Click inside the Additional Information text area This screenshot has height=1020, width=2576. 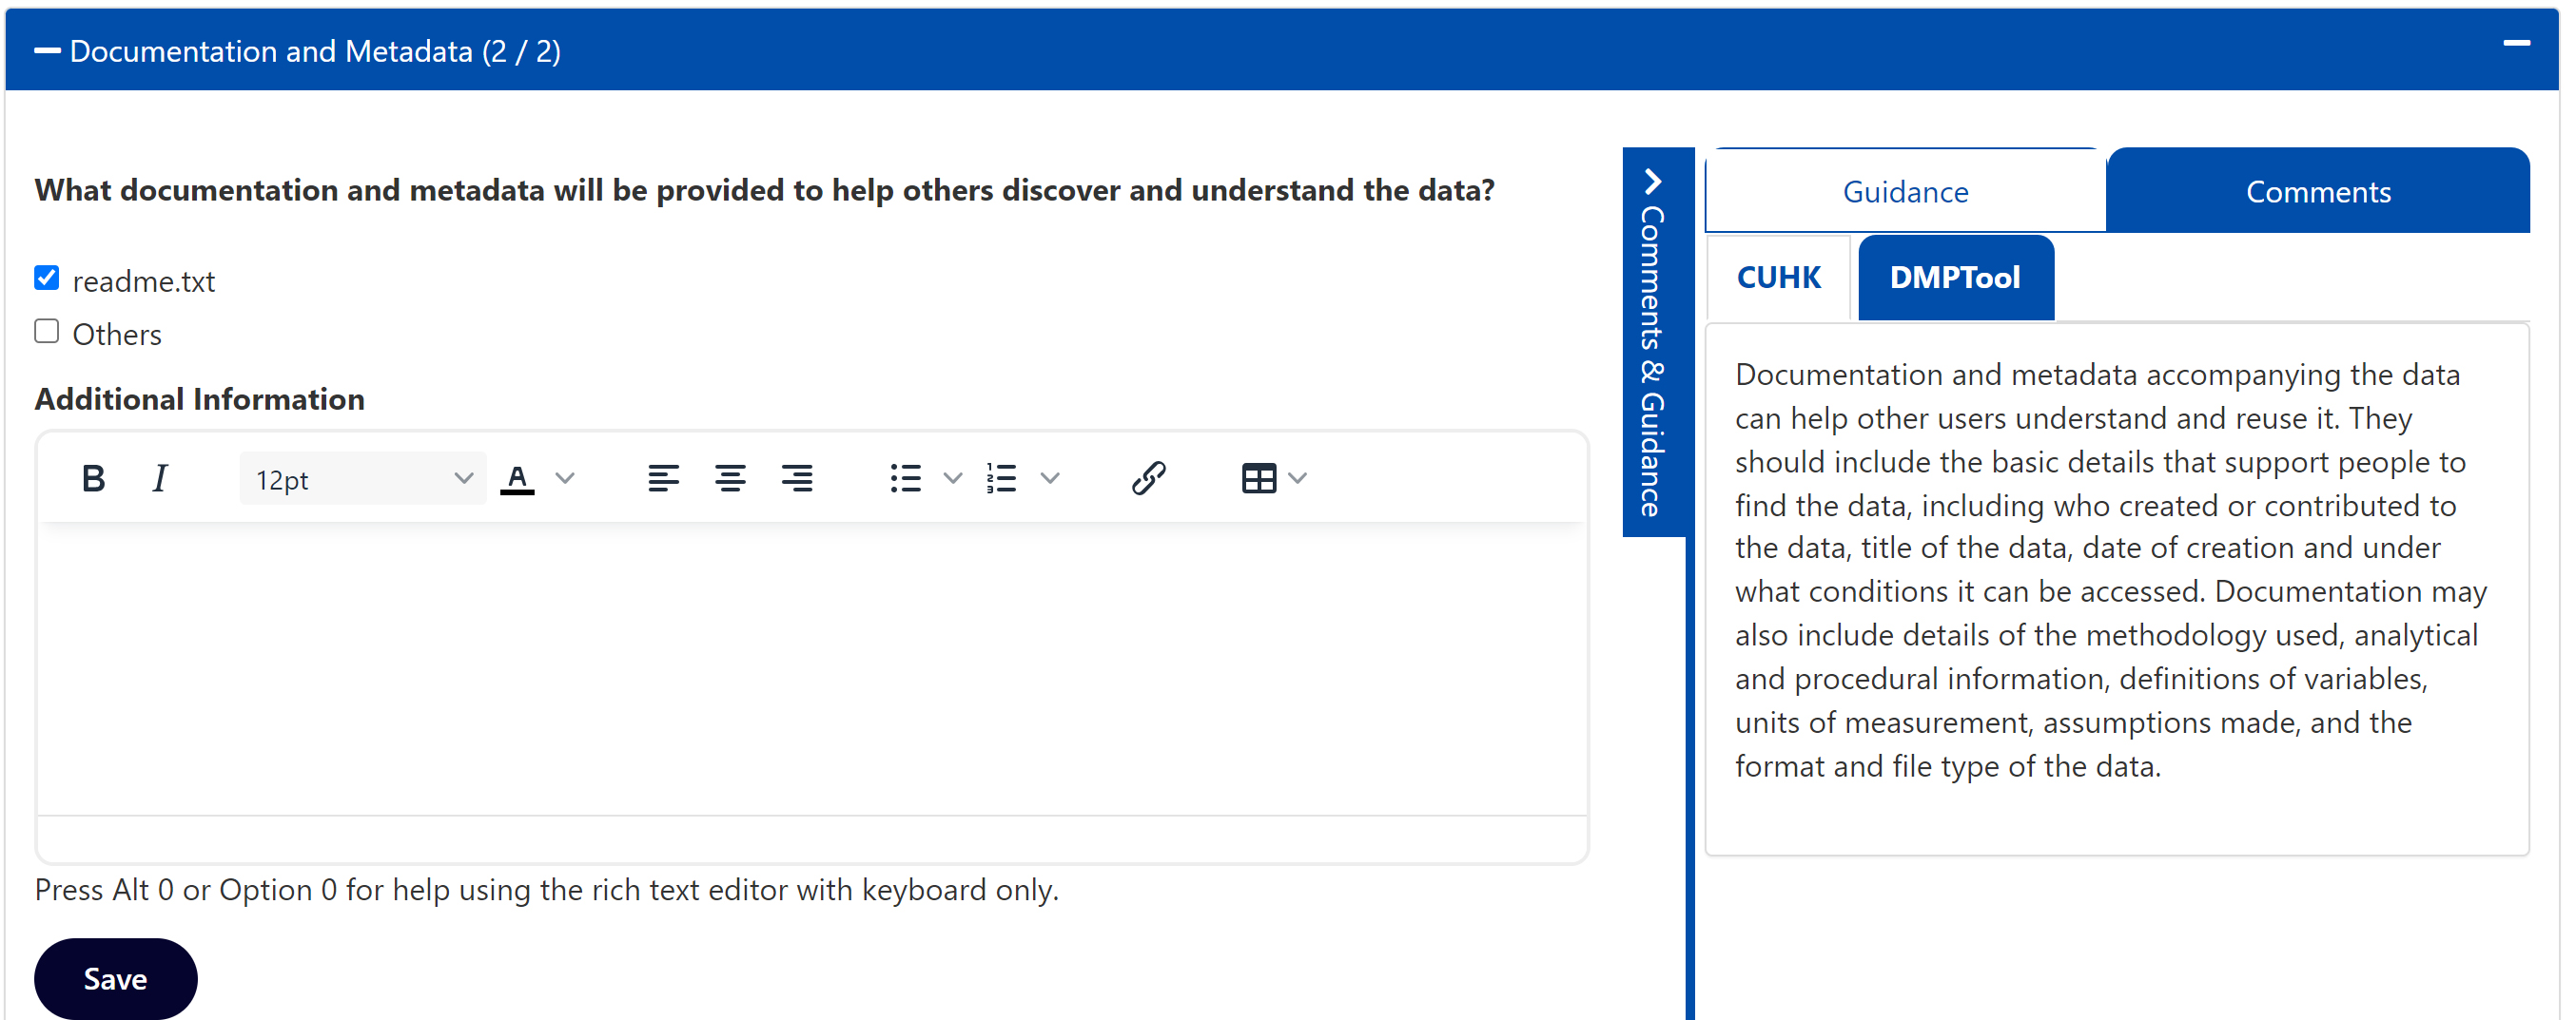(811, 669)
